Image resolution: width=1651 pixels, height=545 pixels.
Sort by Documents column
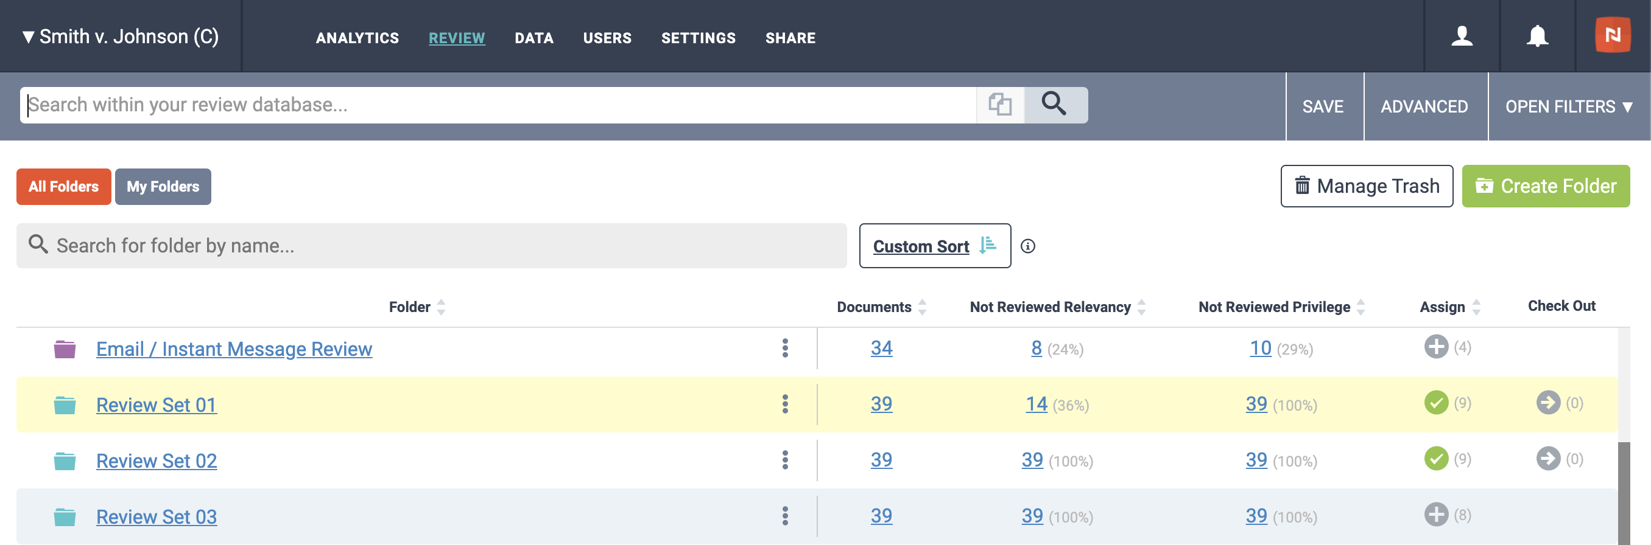[881, 307]
